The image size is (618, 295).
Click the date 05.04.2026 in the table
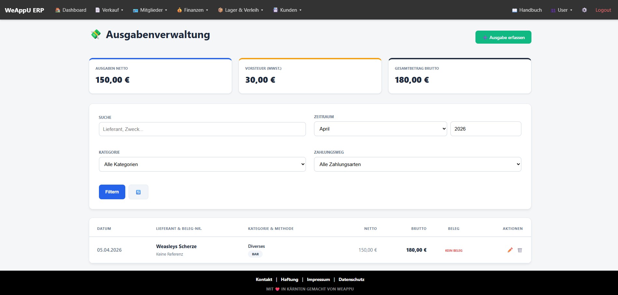tap(109, 250)
